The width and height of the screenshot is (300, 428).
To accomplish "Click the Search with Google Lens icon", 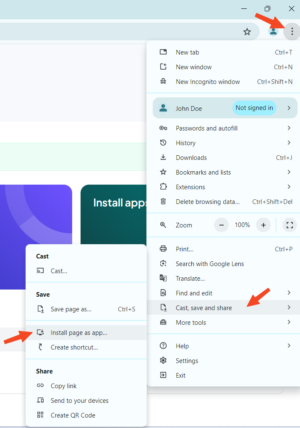I will 163,264.
